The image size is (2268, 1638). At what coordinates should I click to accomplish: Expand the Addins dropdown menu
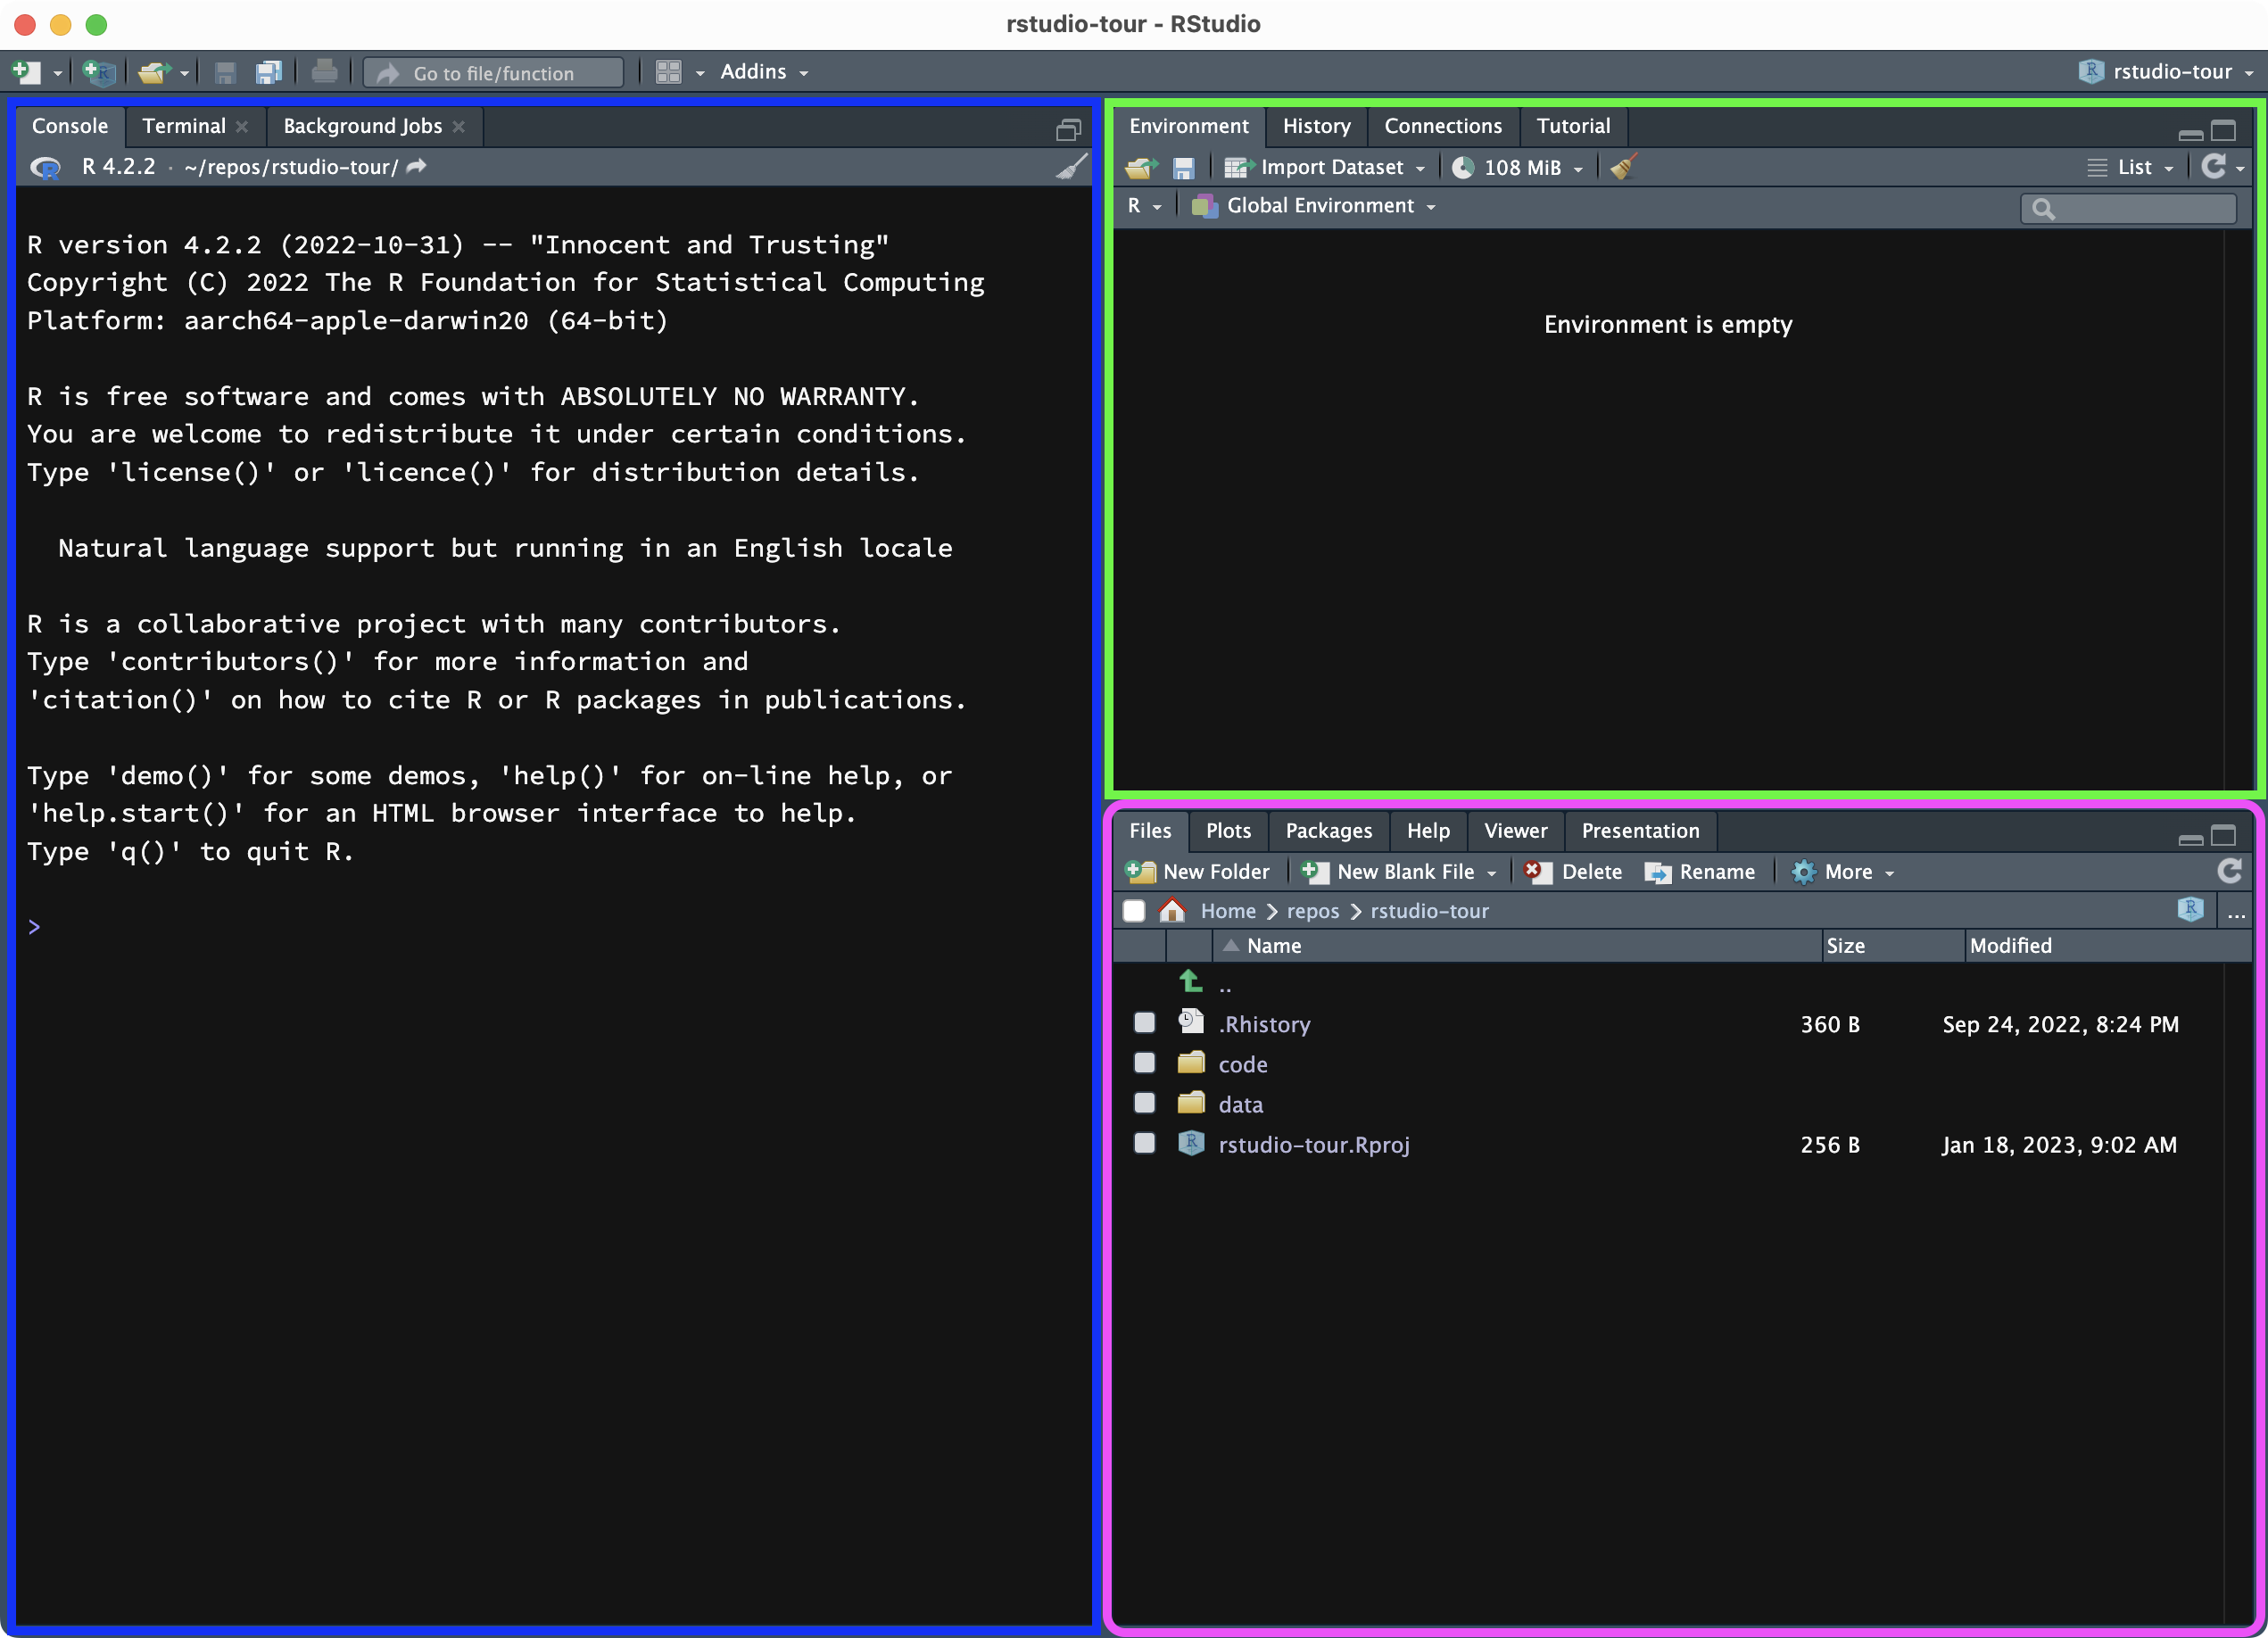point(764,72)
